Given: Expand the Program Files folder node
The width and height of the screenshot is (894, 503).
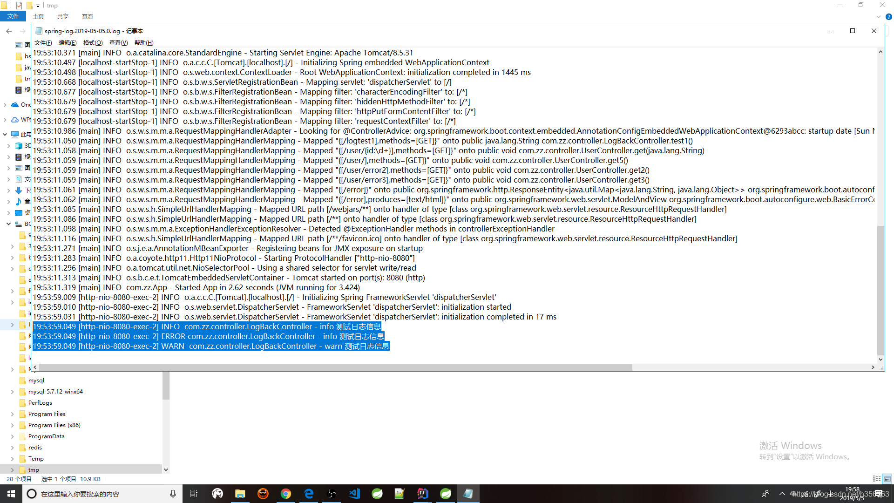Looking at the screenshot, I should 13,414.
